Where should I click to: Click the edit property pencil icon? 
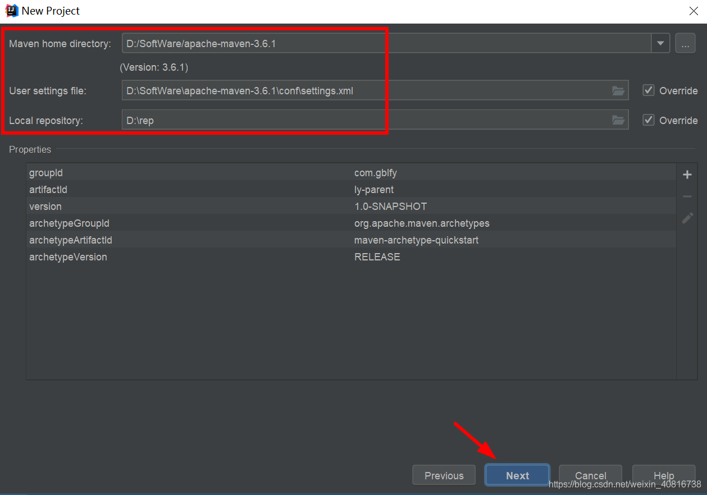click(x=687, y=218)
